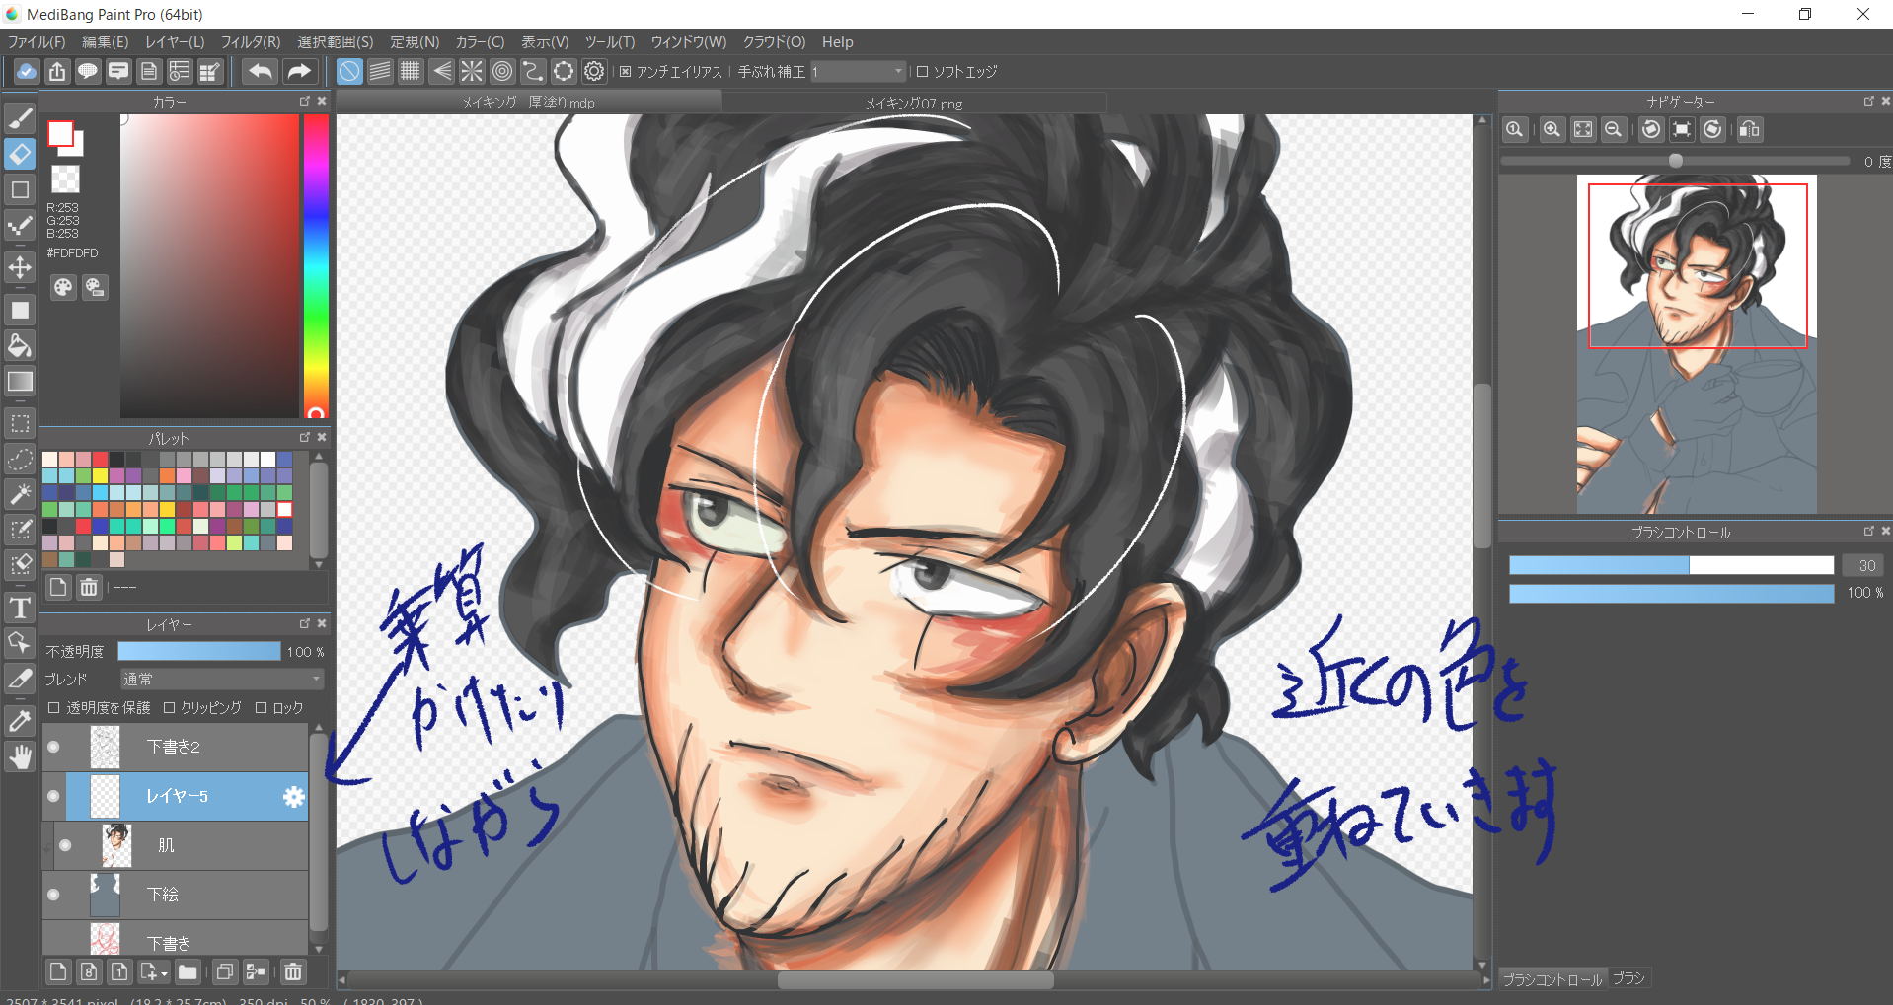The image size is (1893, 1005).
Task: Expand the add-layer dropdown arrow
Action: pyautogui.click(x=164, y=973)
